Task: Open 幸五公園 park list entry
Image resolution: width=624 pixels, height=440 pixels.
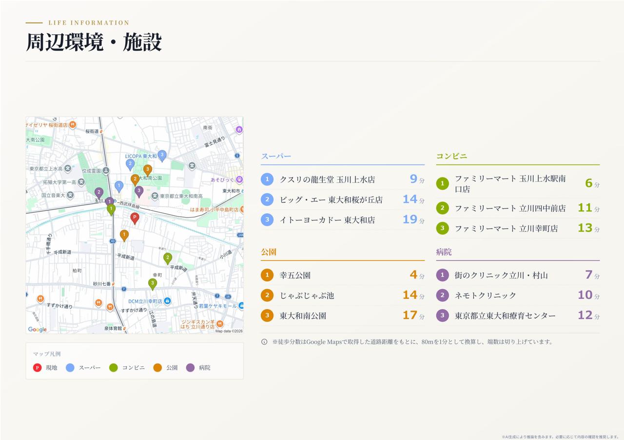Action: pyautogui.click(x=343, y=275)
